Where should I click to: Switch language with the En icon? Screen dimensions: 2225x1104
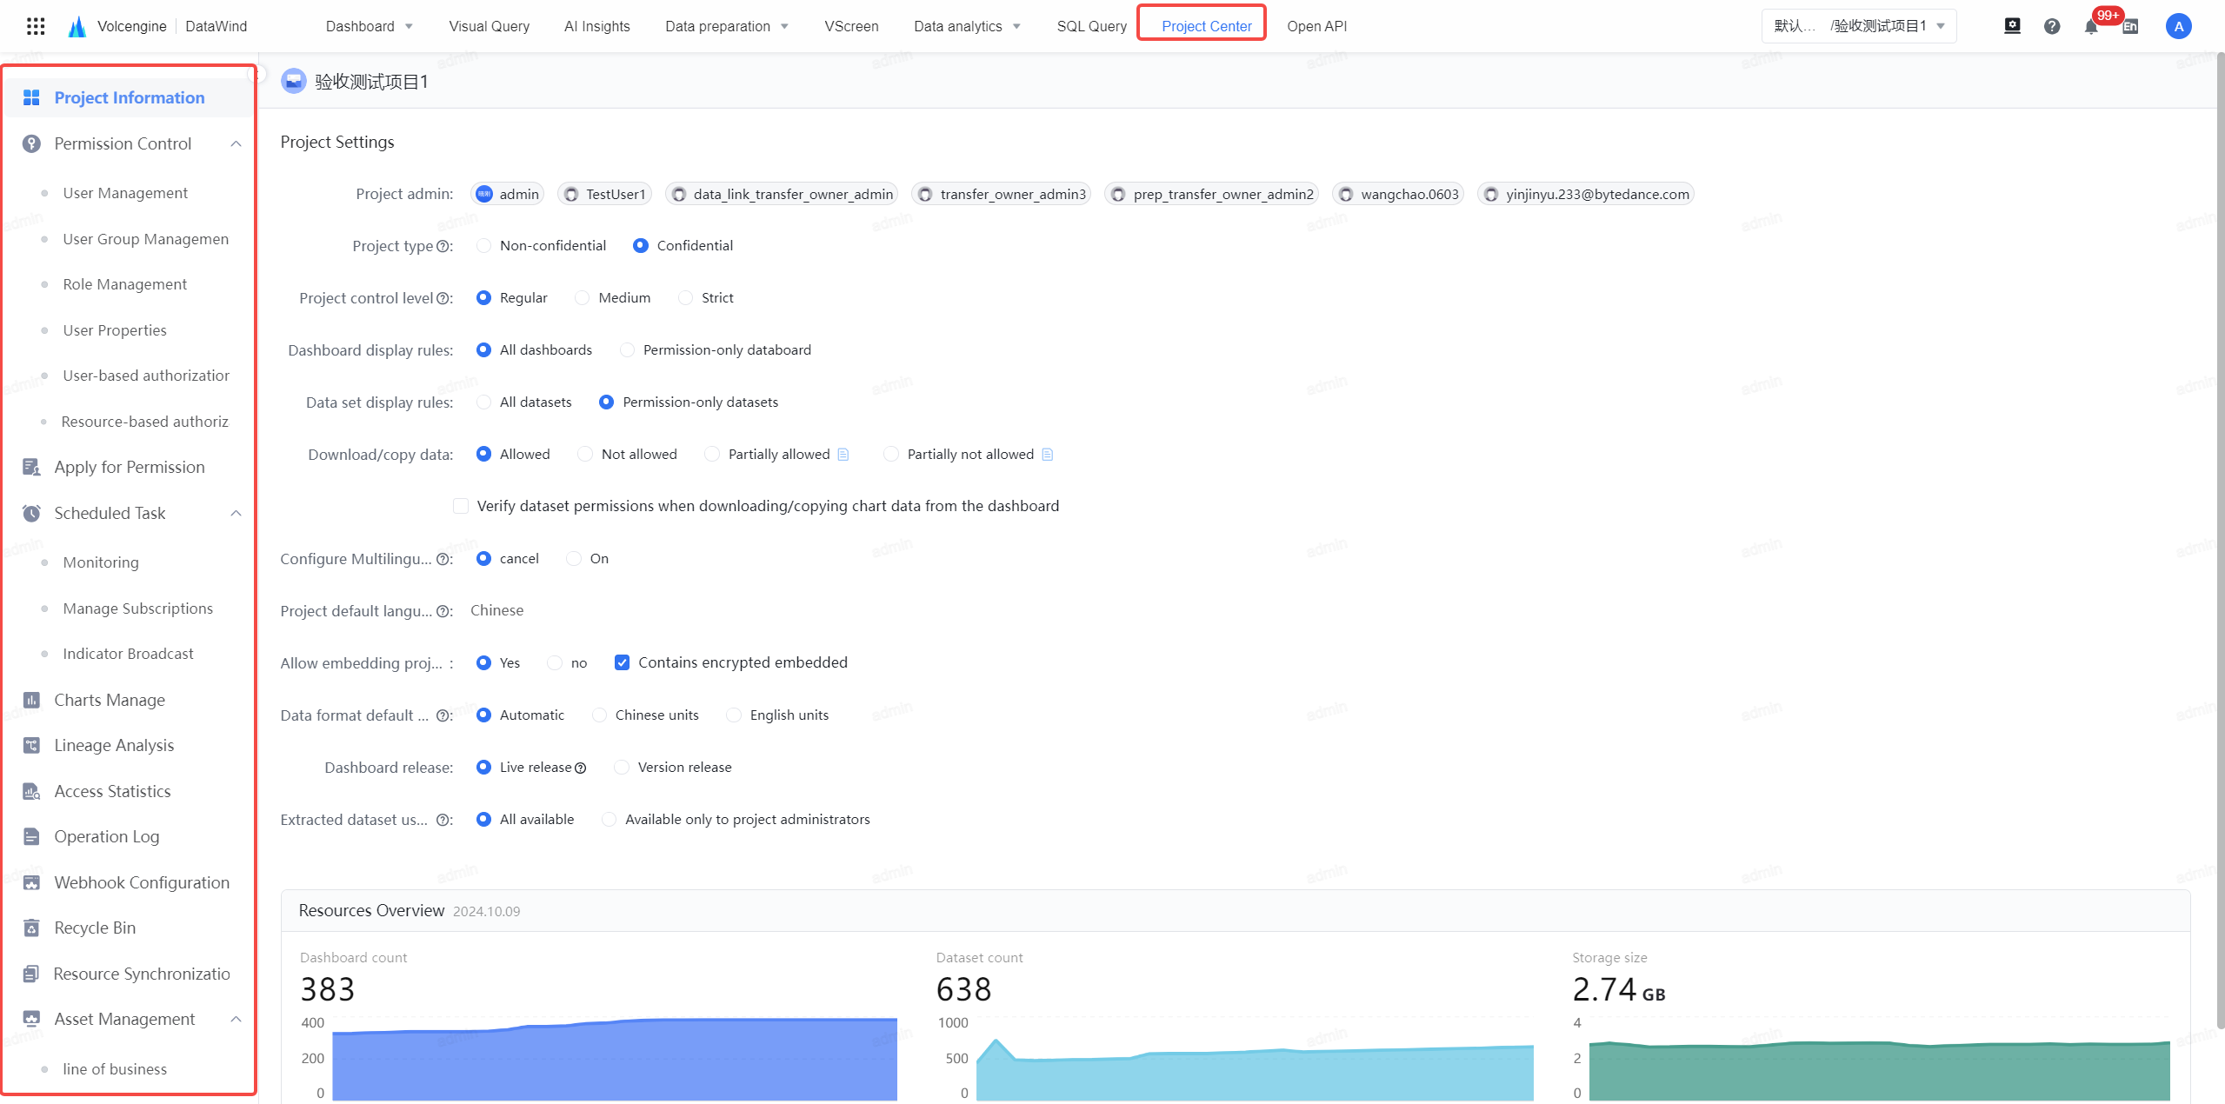pos(2130,27)
